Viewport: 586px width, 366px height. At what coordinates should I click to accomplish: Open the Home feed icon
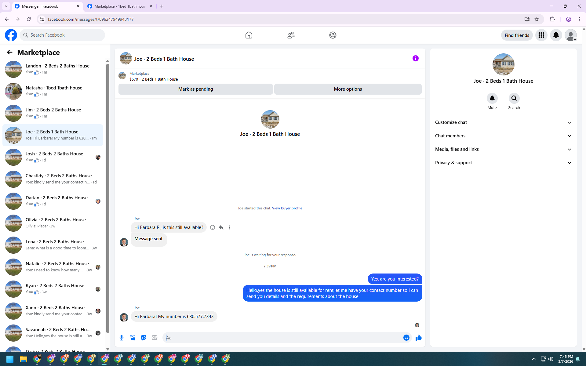point(249,35)
